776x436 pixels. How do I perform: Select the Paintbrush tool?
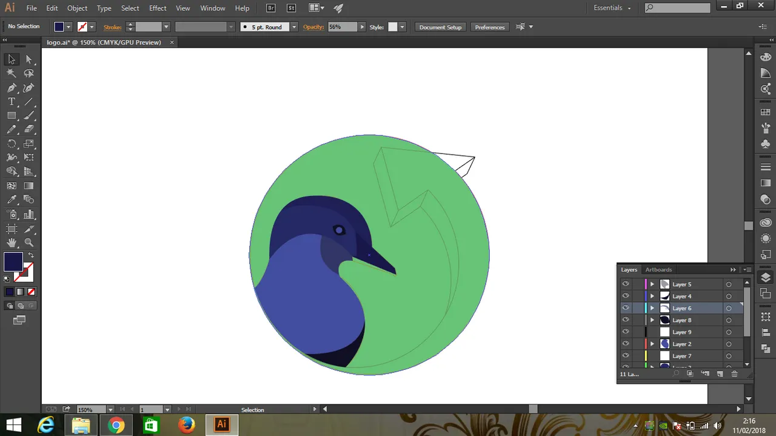pos(28,116)
